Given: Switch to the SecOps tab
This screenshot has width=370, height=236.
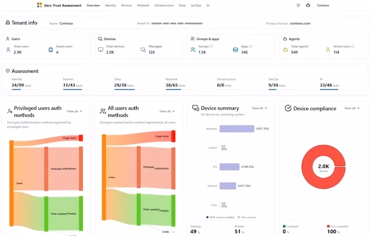Looking at the screenshot, I should pyautogui.click(x=196, y=5).
